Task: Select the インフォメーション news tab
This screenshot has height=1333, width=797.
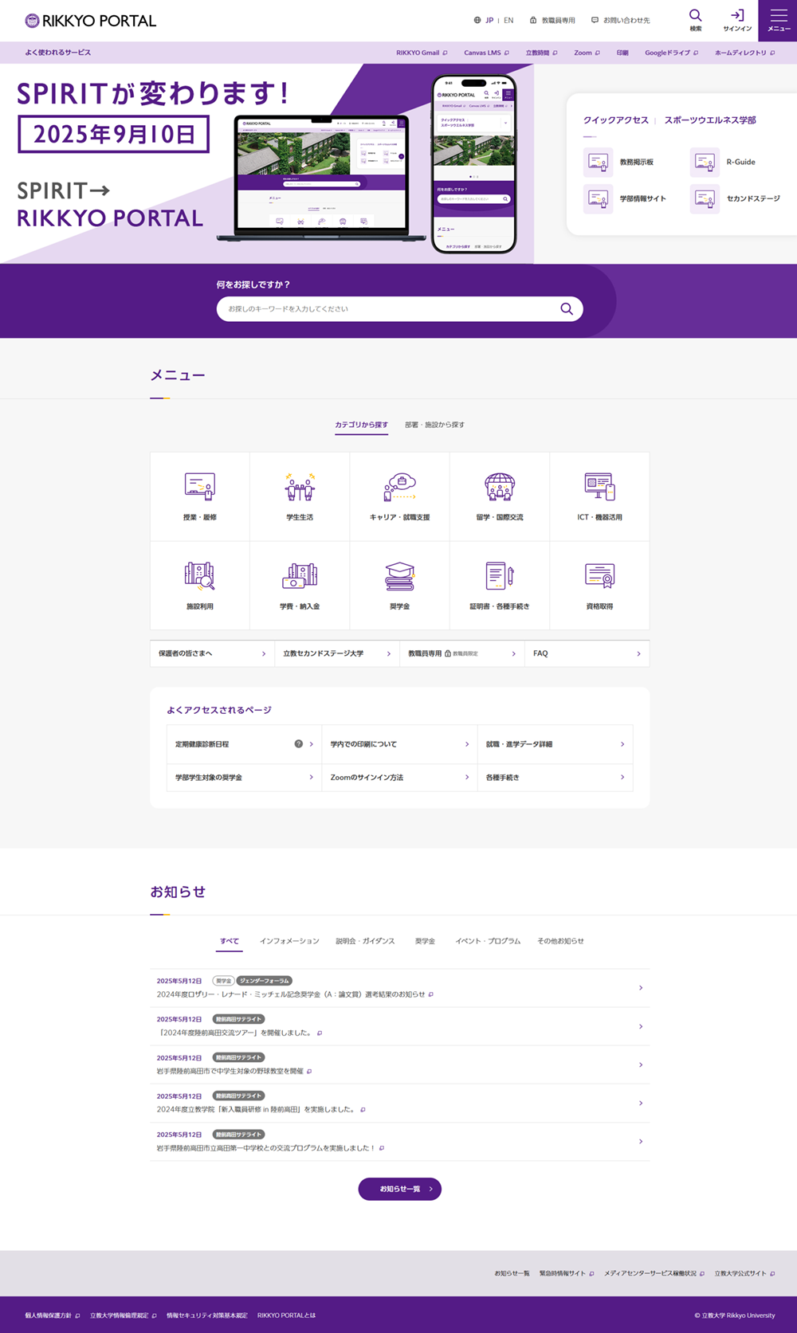Action: point(289,941)
